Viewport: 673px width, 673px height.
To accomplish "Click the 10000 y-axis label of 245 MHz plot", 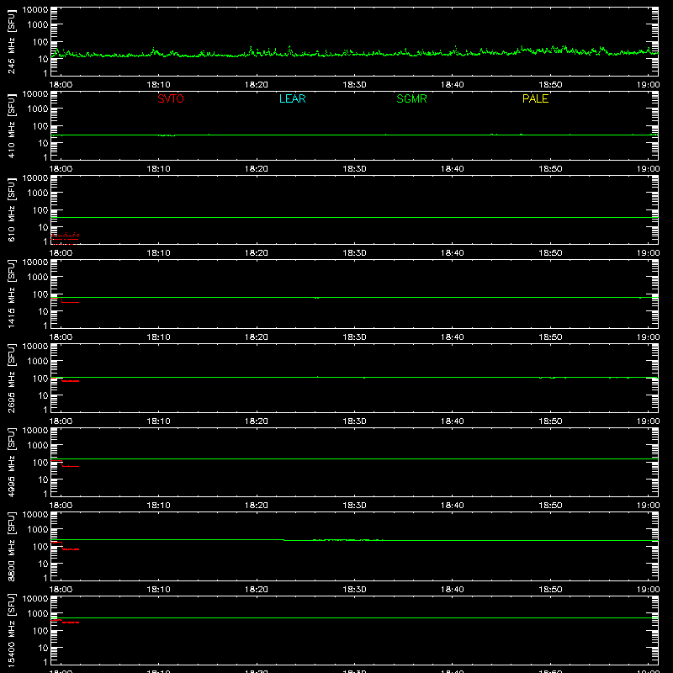I will tap(35, 10).
